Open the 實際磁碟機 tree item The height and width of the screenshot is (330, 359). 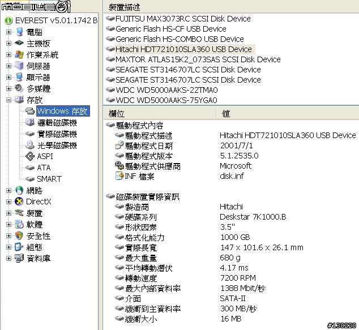coord(57,134)
